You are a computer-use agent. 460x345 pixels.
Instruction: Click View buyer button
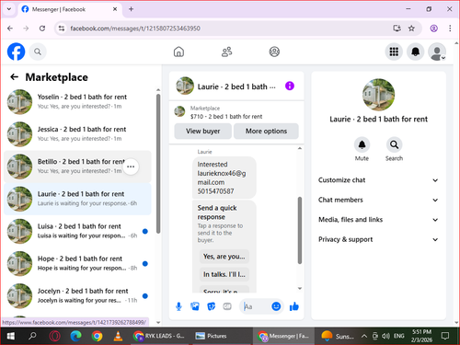(x=202, y=131)
